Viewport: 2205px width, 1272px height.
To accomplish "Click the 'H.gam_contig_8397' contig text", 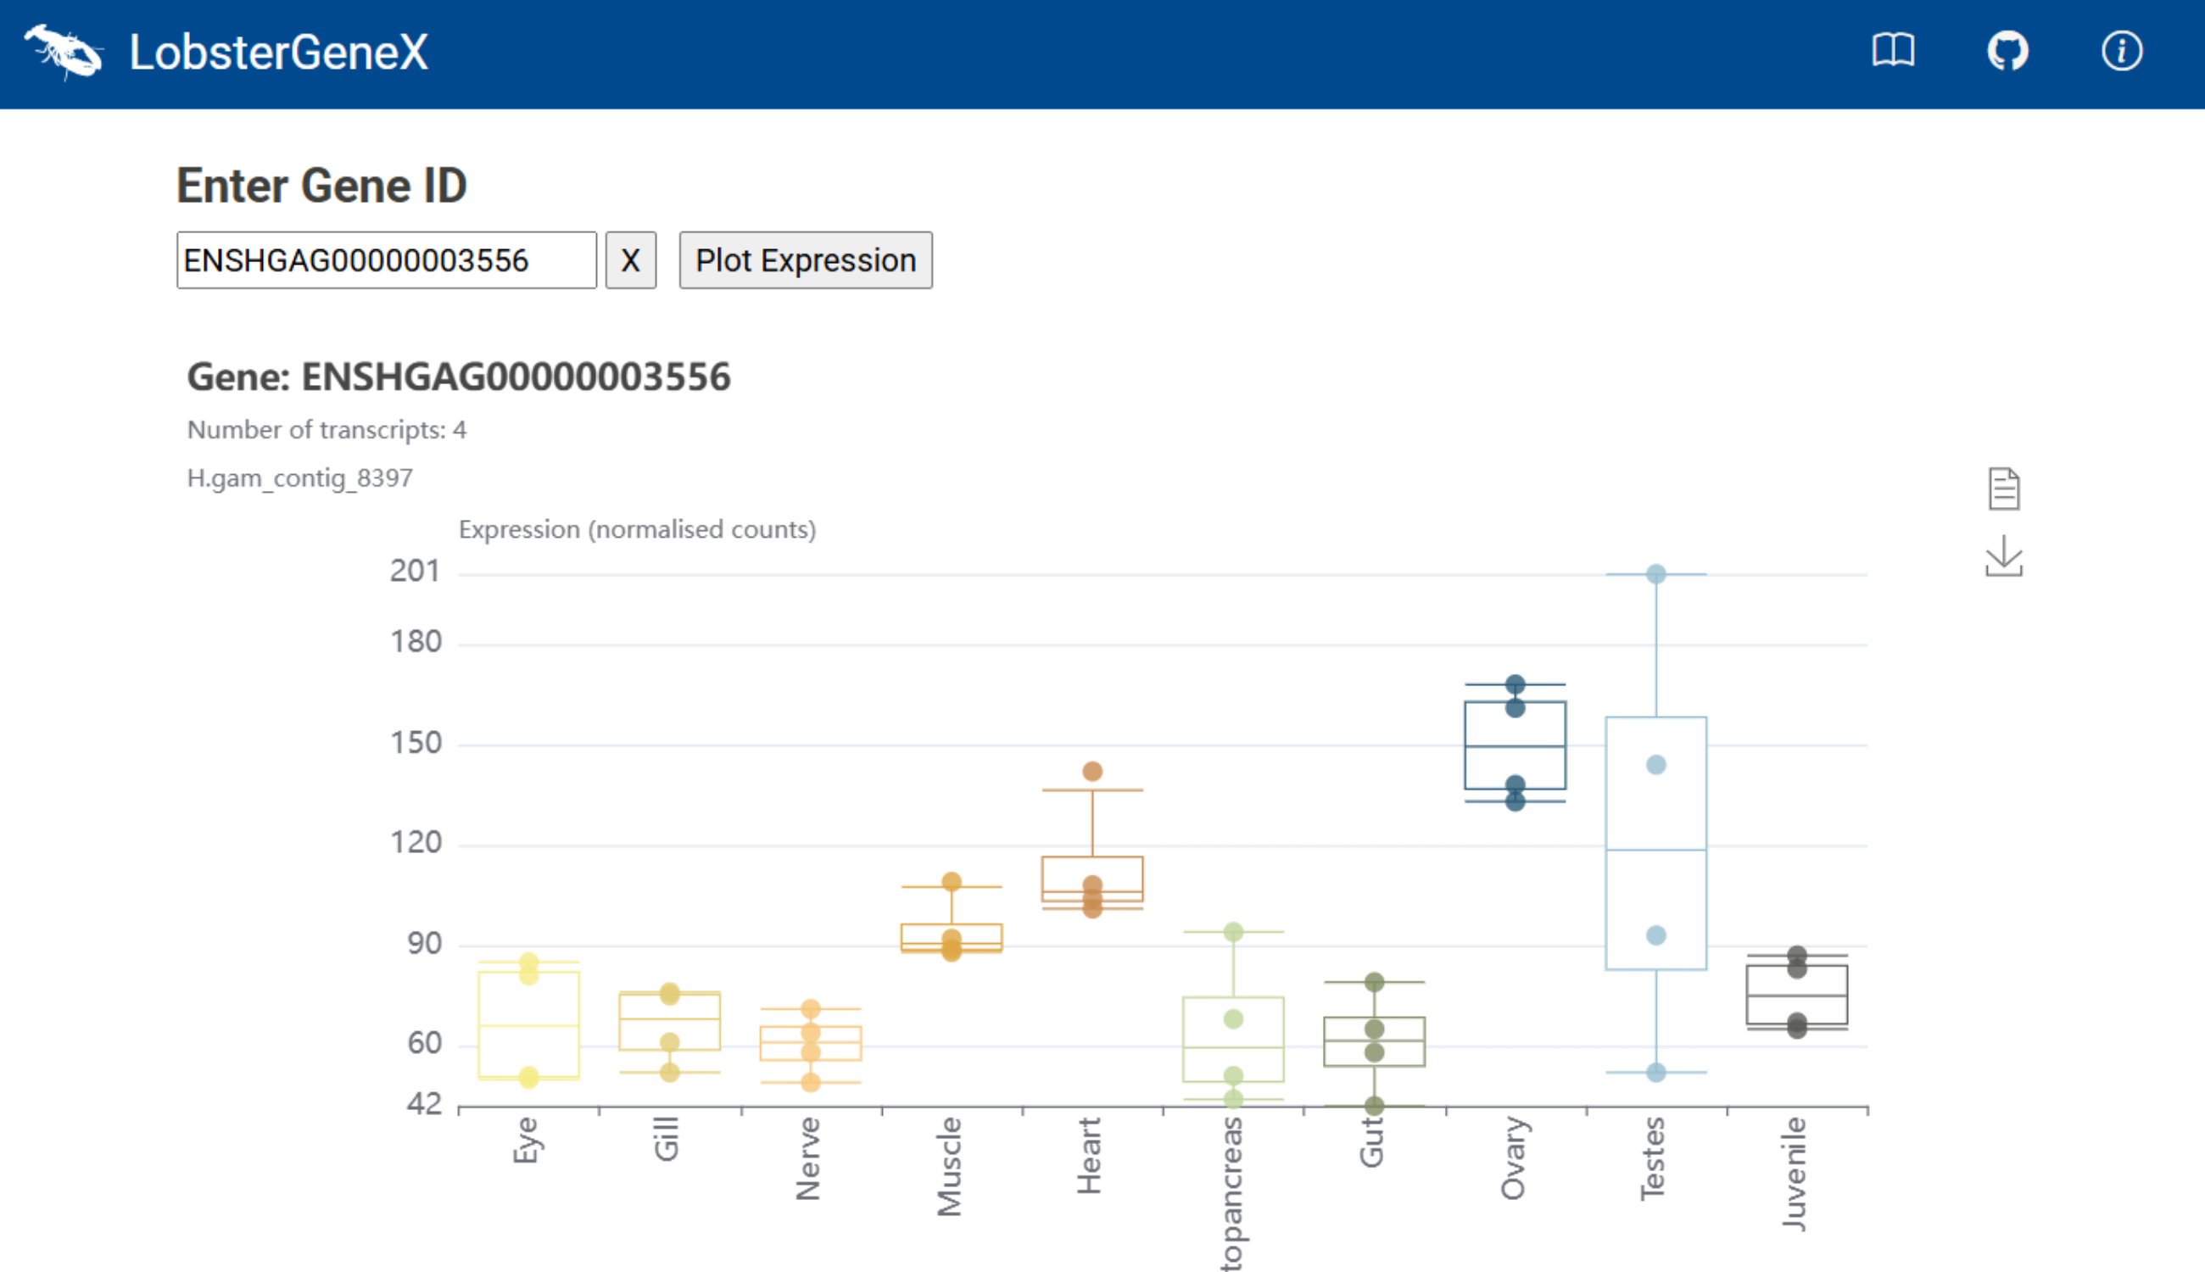I will coord(299,478).
